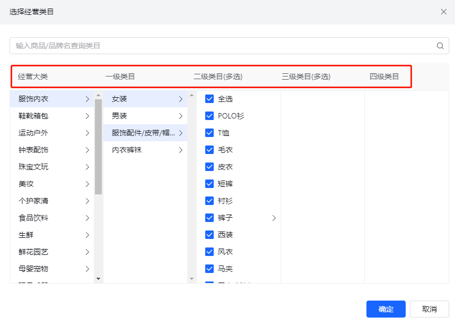Uncheck the 短裤 checkbox
The height and width of the screenshot is (325, 455).
pos(209,184)
